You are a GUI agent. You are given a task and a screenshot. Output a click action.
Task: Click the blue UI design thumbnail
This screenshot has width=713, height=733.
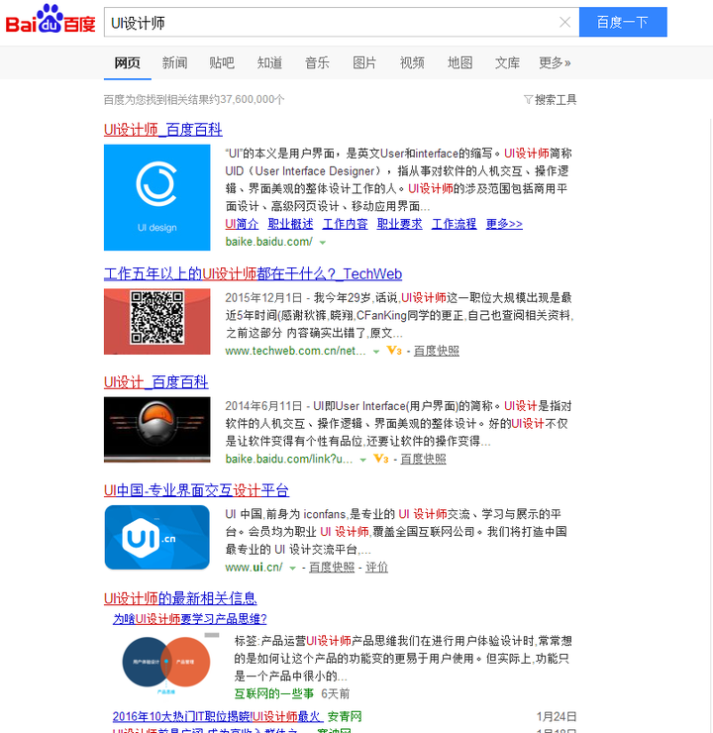click(x=157, y=197)
